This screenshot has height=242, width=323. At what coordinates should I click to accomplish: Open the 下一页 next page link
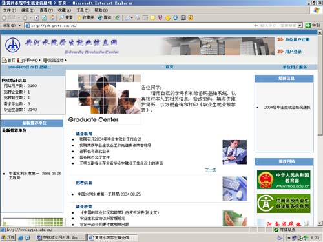point(211,170)
